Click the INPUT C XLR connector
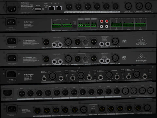Screen dimensions: 157x118 point(128,6)
